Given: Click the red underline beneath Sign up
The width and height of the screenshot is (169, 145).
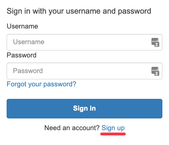Looking at the screenshot, I should pyautogui.click(x=113, y=134).
